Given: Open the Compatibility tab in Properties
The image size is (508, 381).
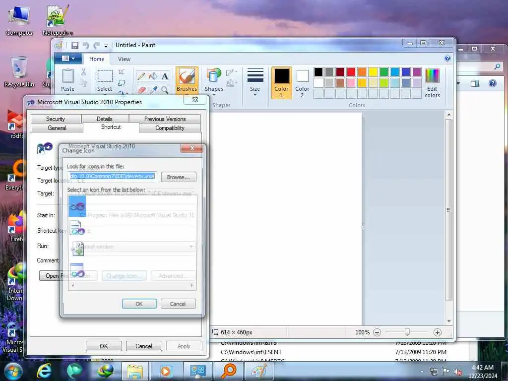Looking at the screenshot, I should [x=170, y=128].
